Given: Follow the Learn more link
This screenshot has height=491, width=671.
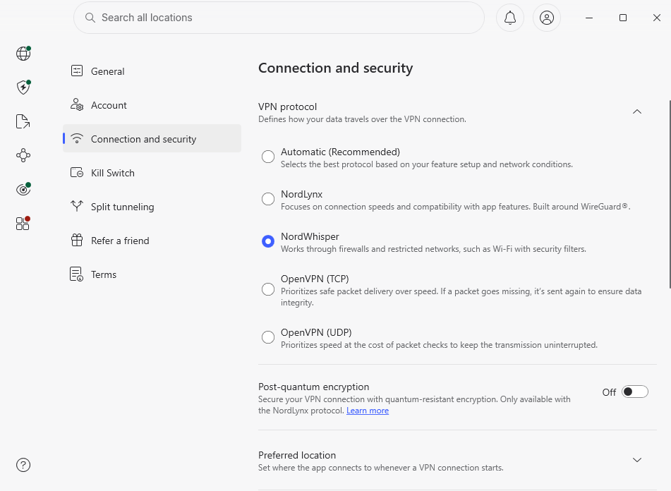Looking at the screenshot, I should click(368, 411).
